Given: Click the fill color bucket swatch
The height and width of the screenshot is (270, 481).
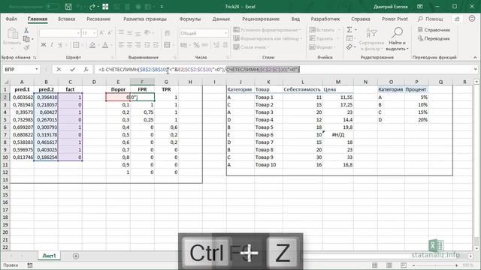Looking at the screenshot, I should (92, 45).
